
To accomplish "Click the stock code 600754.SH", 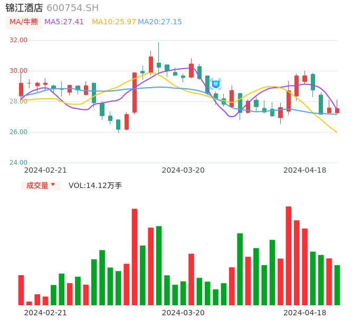I will coord(72,8).
